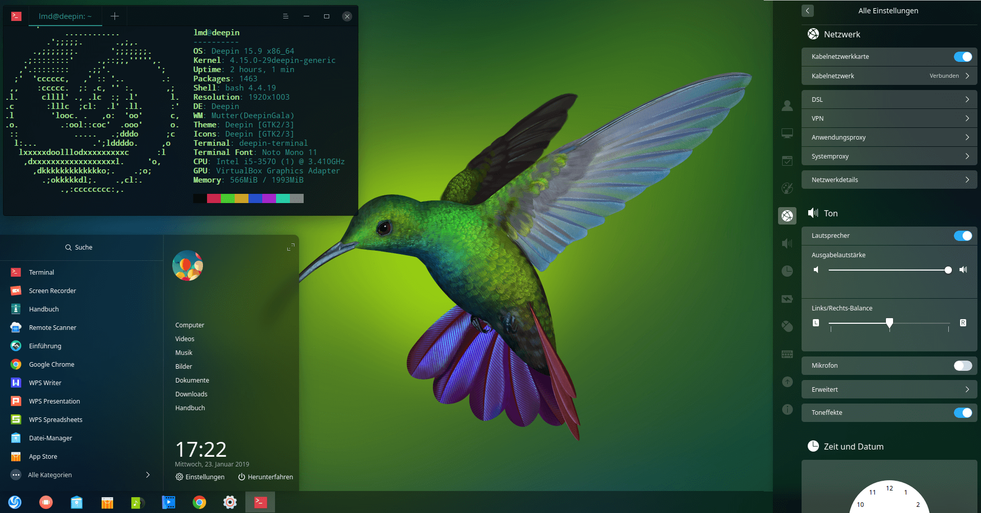Open Downloads folder link in the launcher

click(x=191, y=394)
